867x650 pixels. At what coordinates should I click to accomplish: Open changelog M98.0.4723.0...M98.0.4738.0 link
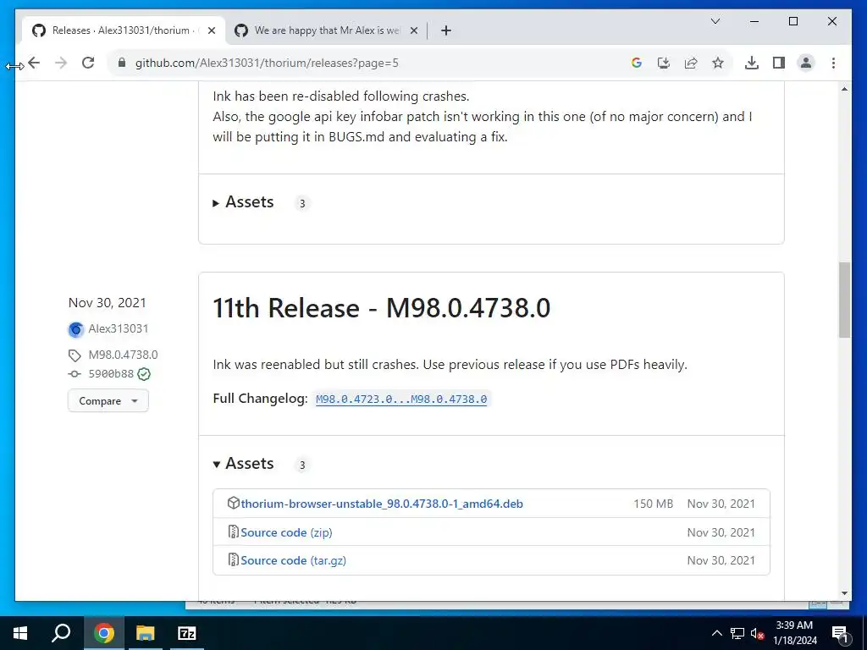[x=401, y=399]
